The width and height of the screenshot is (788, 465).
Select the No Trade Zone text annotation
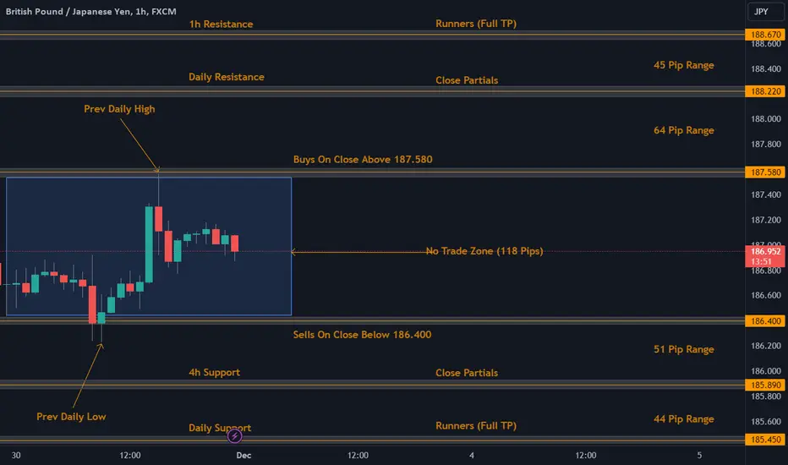click(x=484, y=251)
